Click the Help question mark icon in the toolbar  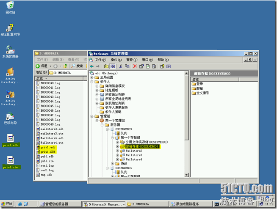coord(162,66)
